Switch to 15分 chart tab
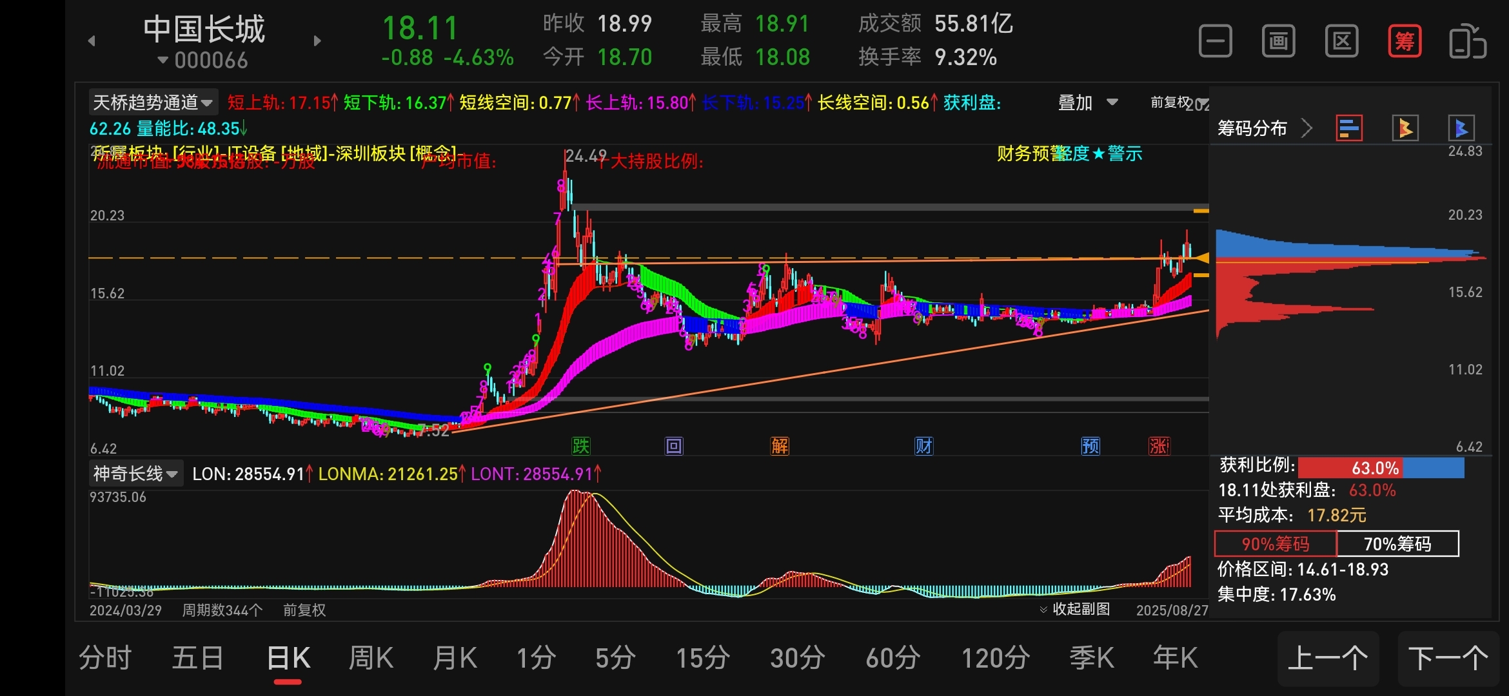The image size is (1509, 696). pyautogui.click(x=703, y=659)
